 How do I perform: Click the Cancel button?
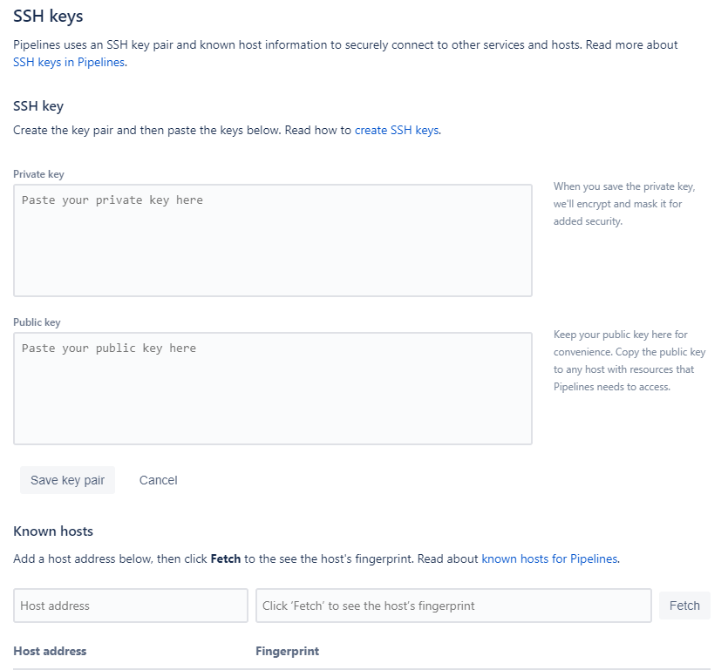(x=159, y=480)
